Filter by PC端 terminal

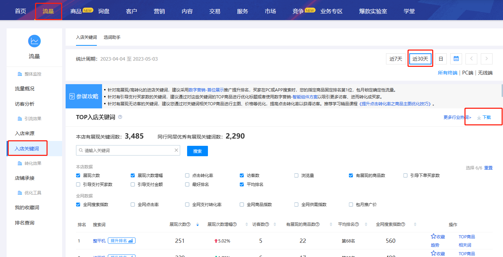click(468, 73)
